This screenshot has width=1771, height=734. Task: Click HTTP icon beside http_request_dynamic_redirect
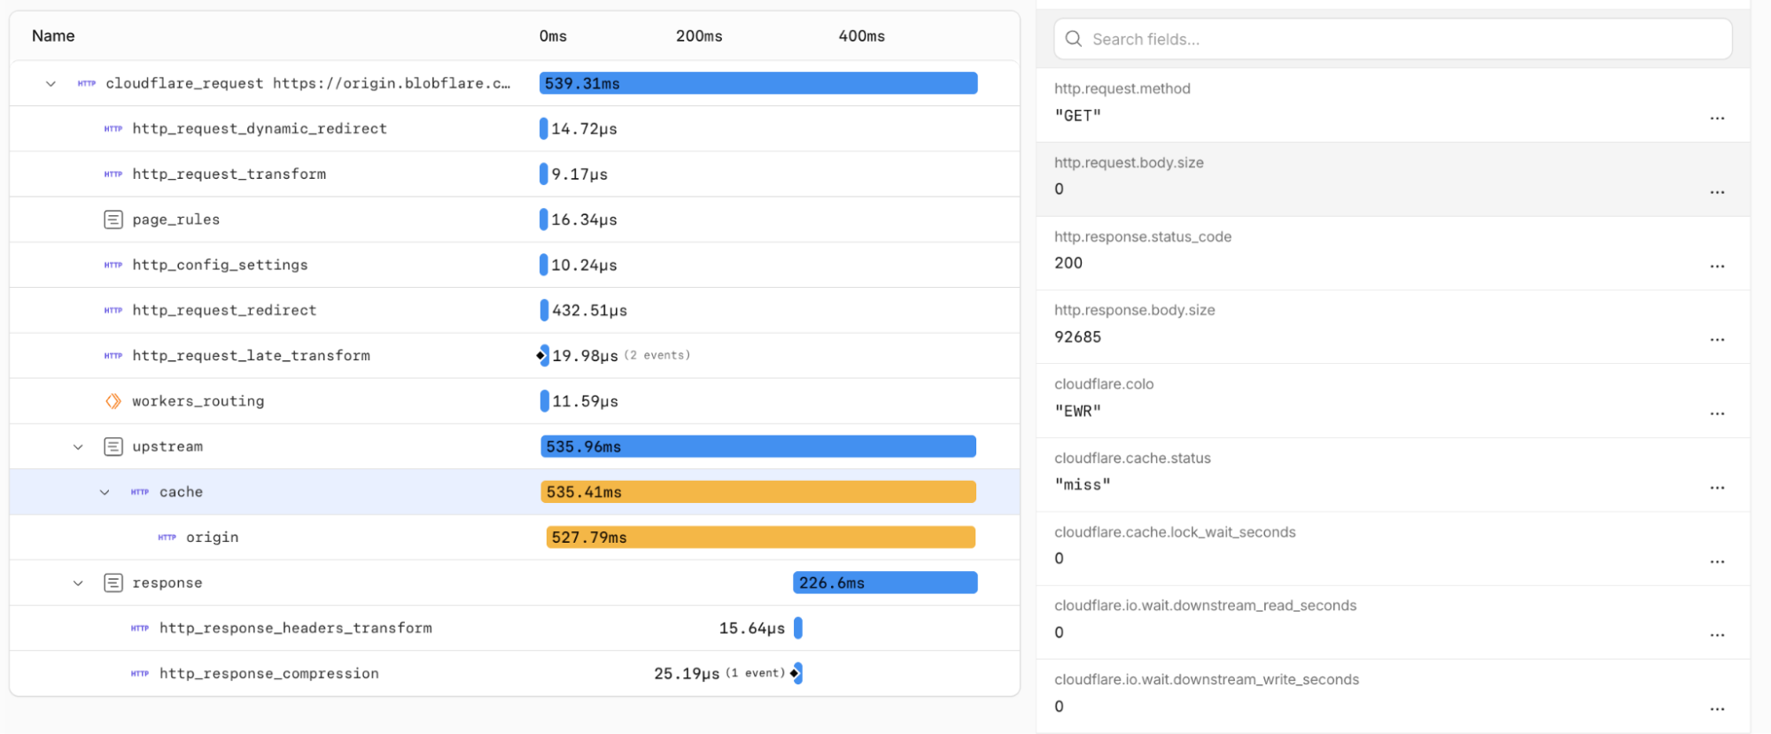[x=113, y=128]
